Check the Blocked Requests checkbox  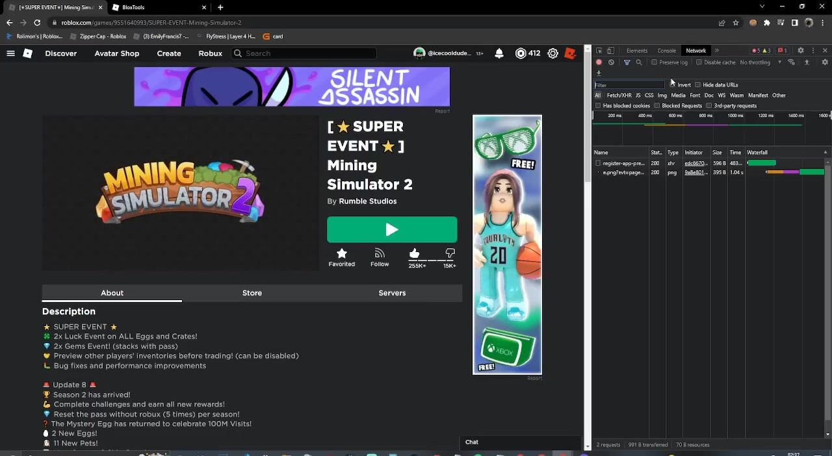point(657,105)
